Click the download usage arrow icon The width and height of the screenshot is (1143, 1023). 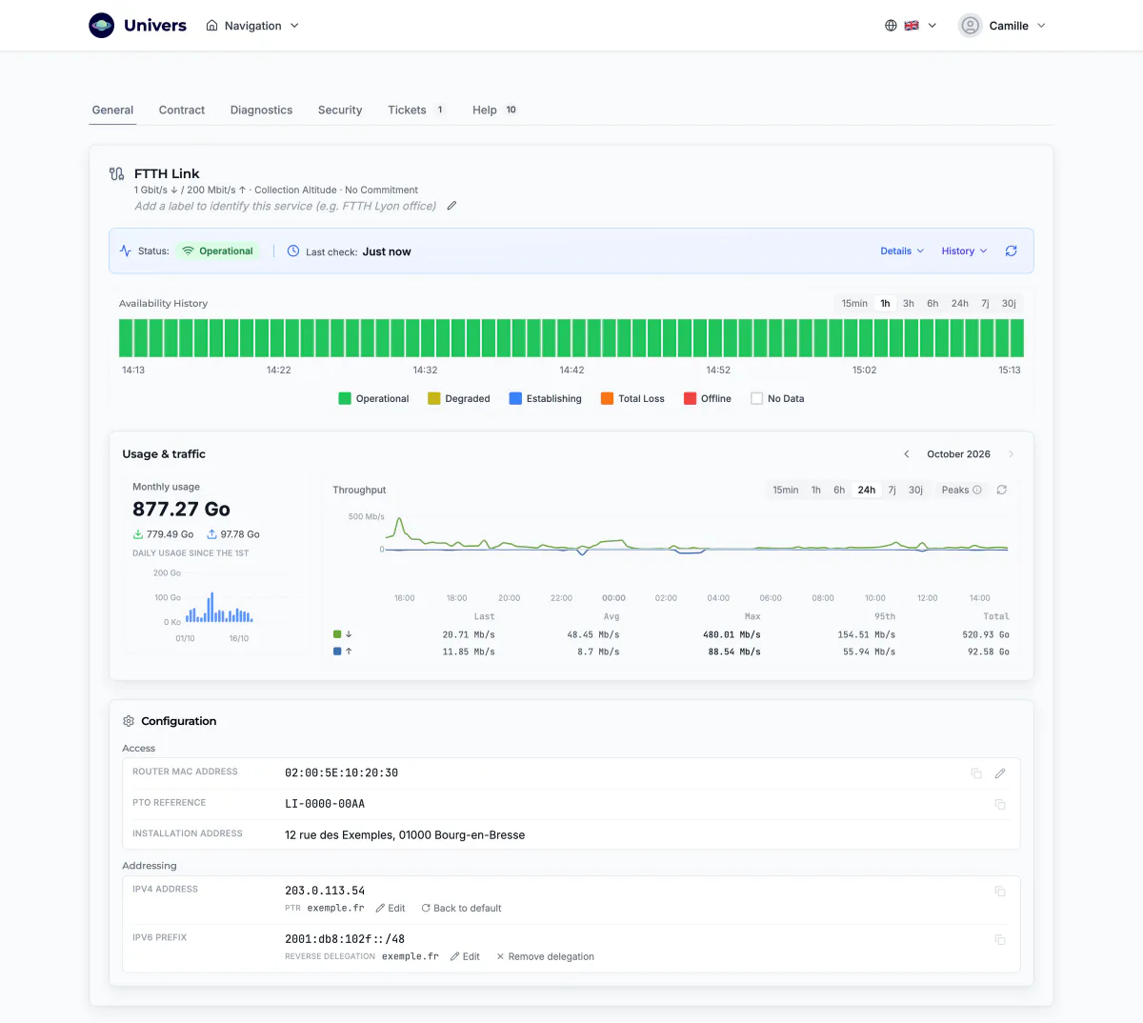pos(138,534)
